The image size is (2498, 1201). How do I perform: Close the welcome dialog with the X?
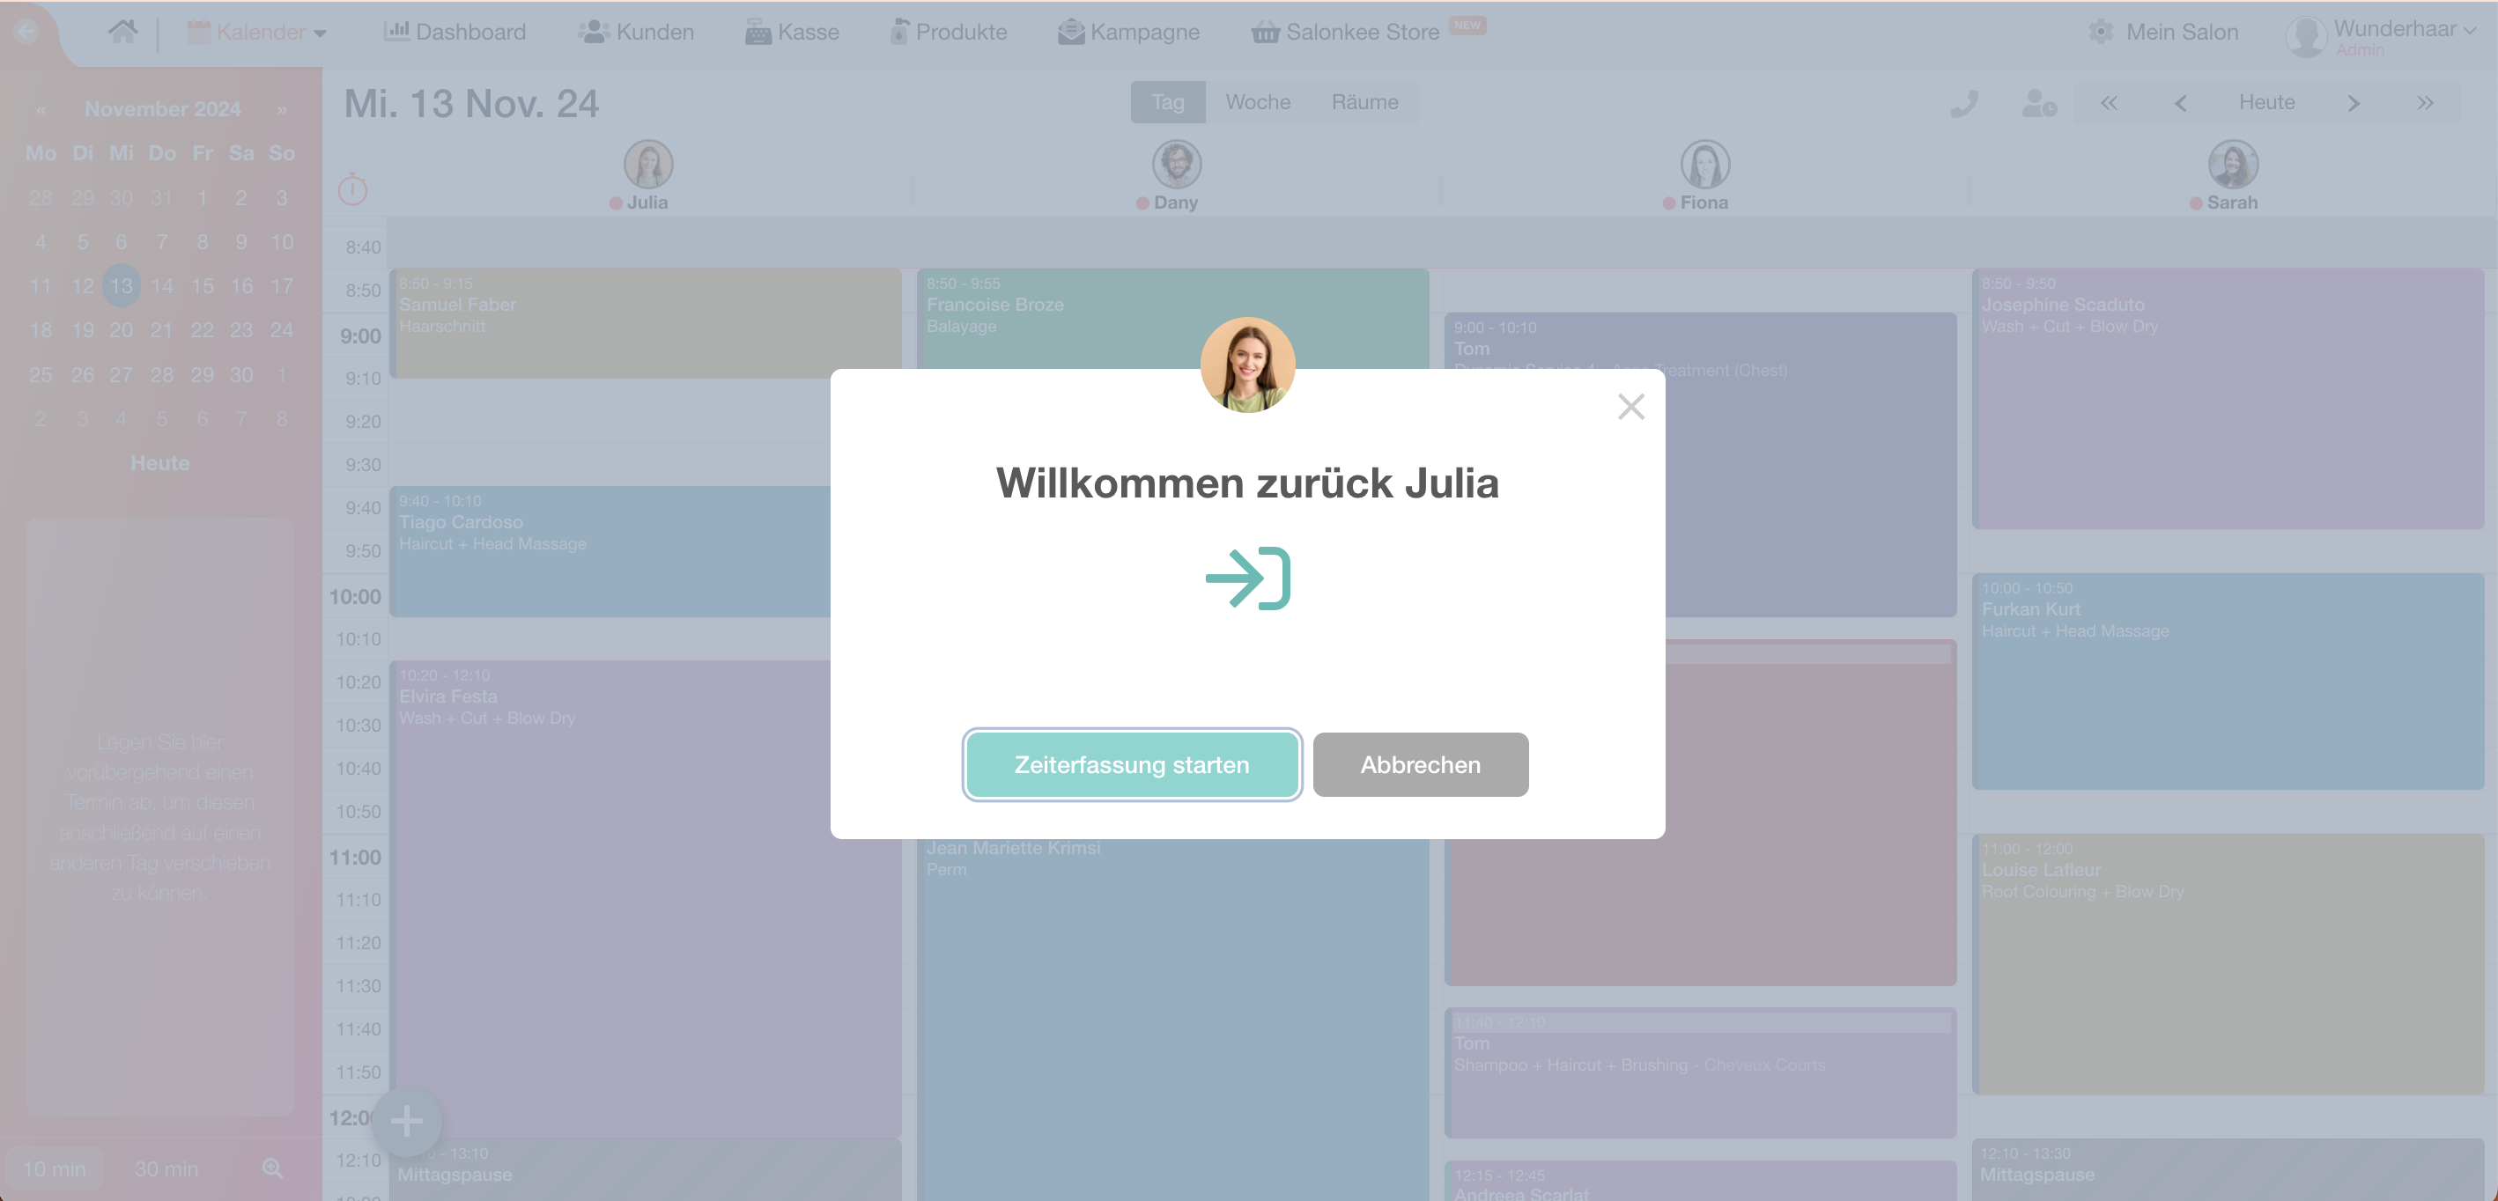tap(1631, 406)
